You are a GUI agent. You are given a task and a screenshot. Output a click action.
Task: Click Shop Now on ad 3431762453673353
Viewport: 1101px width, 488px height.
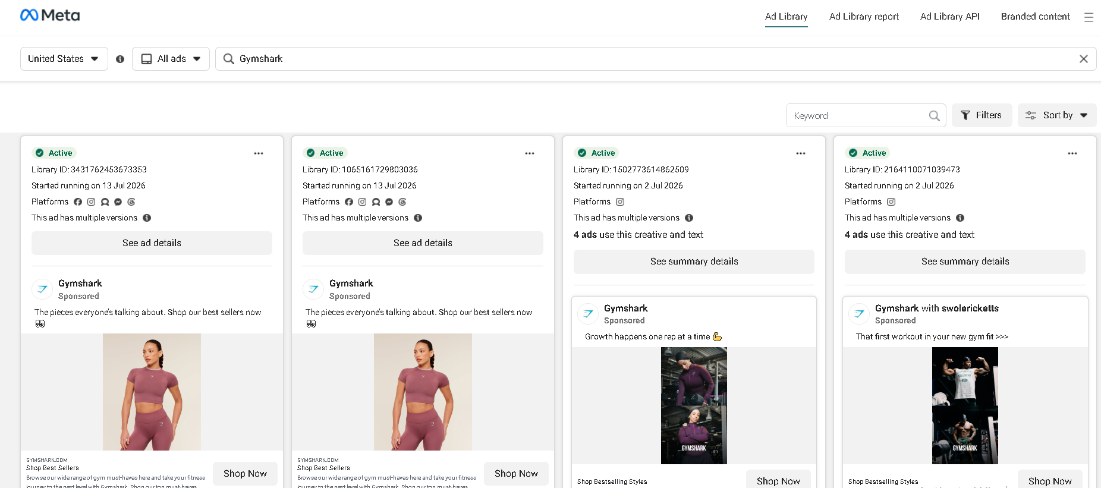click(245, 474)
